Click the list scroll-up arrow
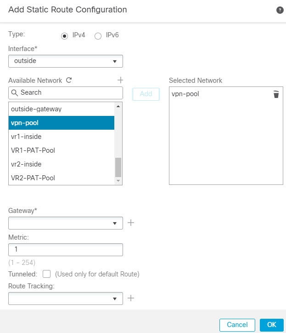This screenshot has height=333, width=286. (x=118, y=106)
